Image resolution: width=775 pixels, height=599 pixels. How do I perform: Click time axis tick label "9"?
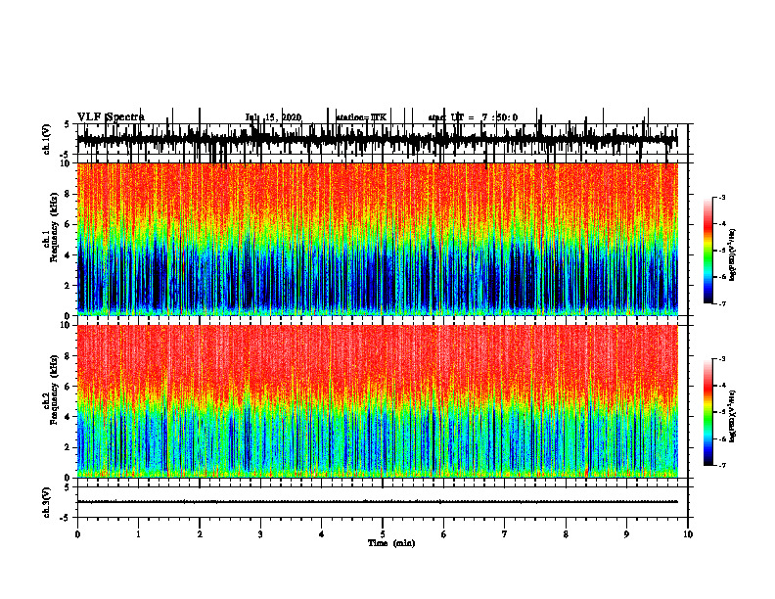tap(626, 534)
